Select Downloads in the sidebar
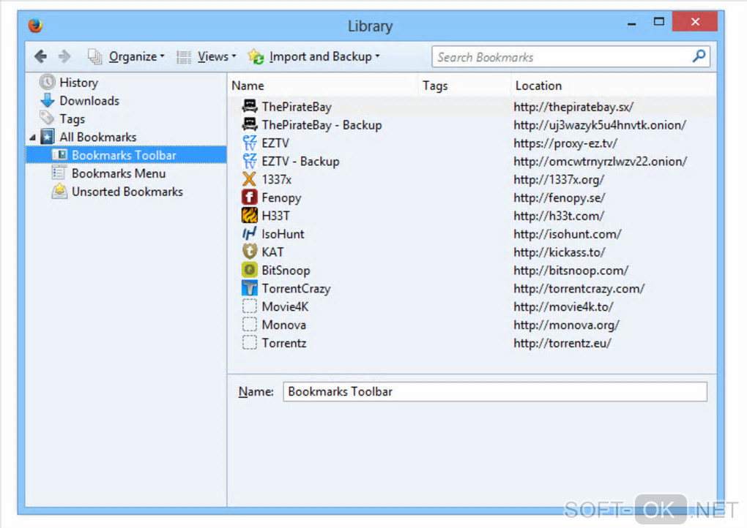This screenshot has height=528, width=747. click(x=89, y=101)
